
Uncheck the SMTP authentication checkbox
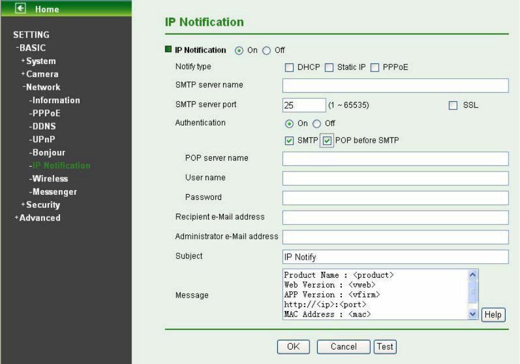tap(289, 141)
